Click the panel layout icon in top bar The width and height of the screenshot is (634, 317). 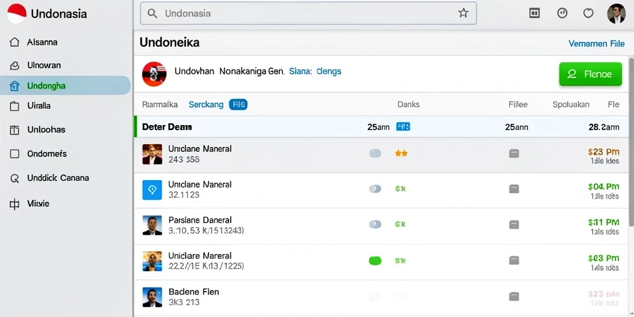534,14
